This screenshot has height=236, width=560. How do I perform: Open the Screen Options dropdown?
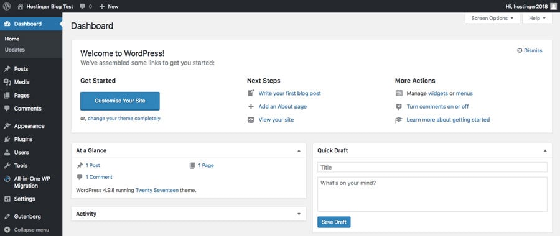[x=492, y=18]
